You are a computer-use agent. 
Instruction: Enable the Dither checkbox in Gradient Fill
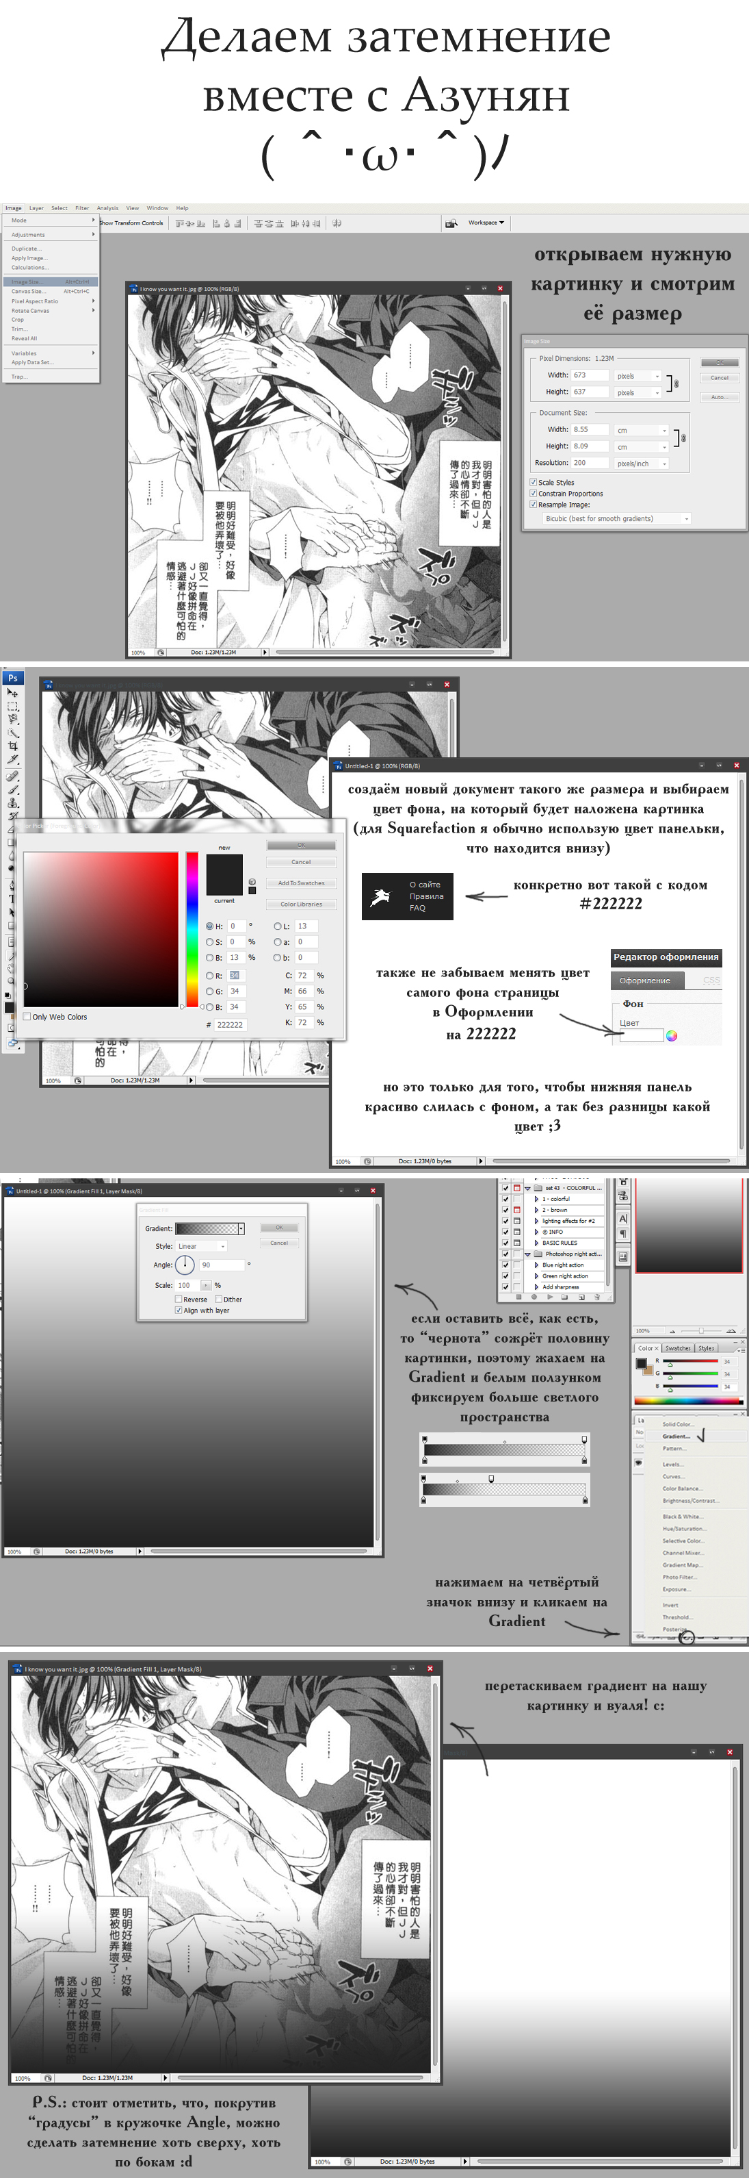point(219,1300)
